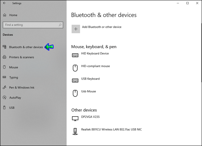Screen dimensions: 202x146
Task: Click the vertical scrollbar on the right
Action: point(201,52)
